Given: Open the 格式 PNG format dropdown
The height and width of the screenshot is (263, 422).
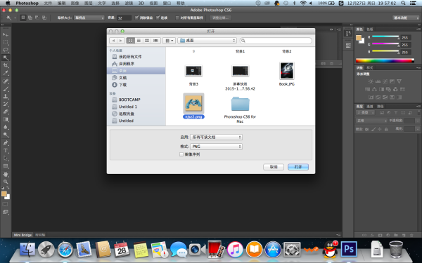Looking at the screenshot, I should (x=216, y=147).
